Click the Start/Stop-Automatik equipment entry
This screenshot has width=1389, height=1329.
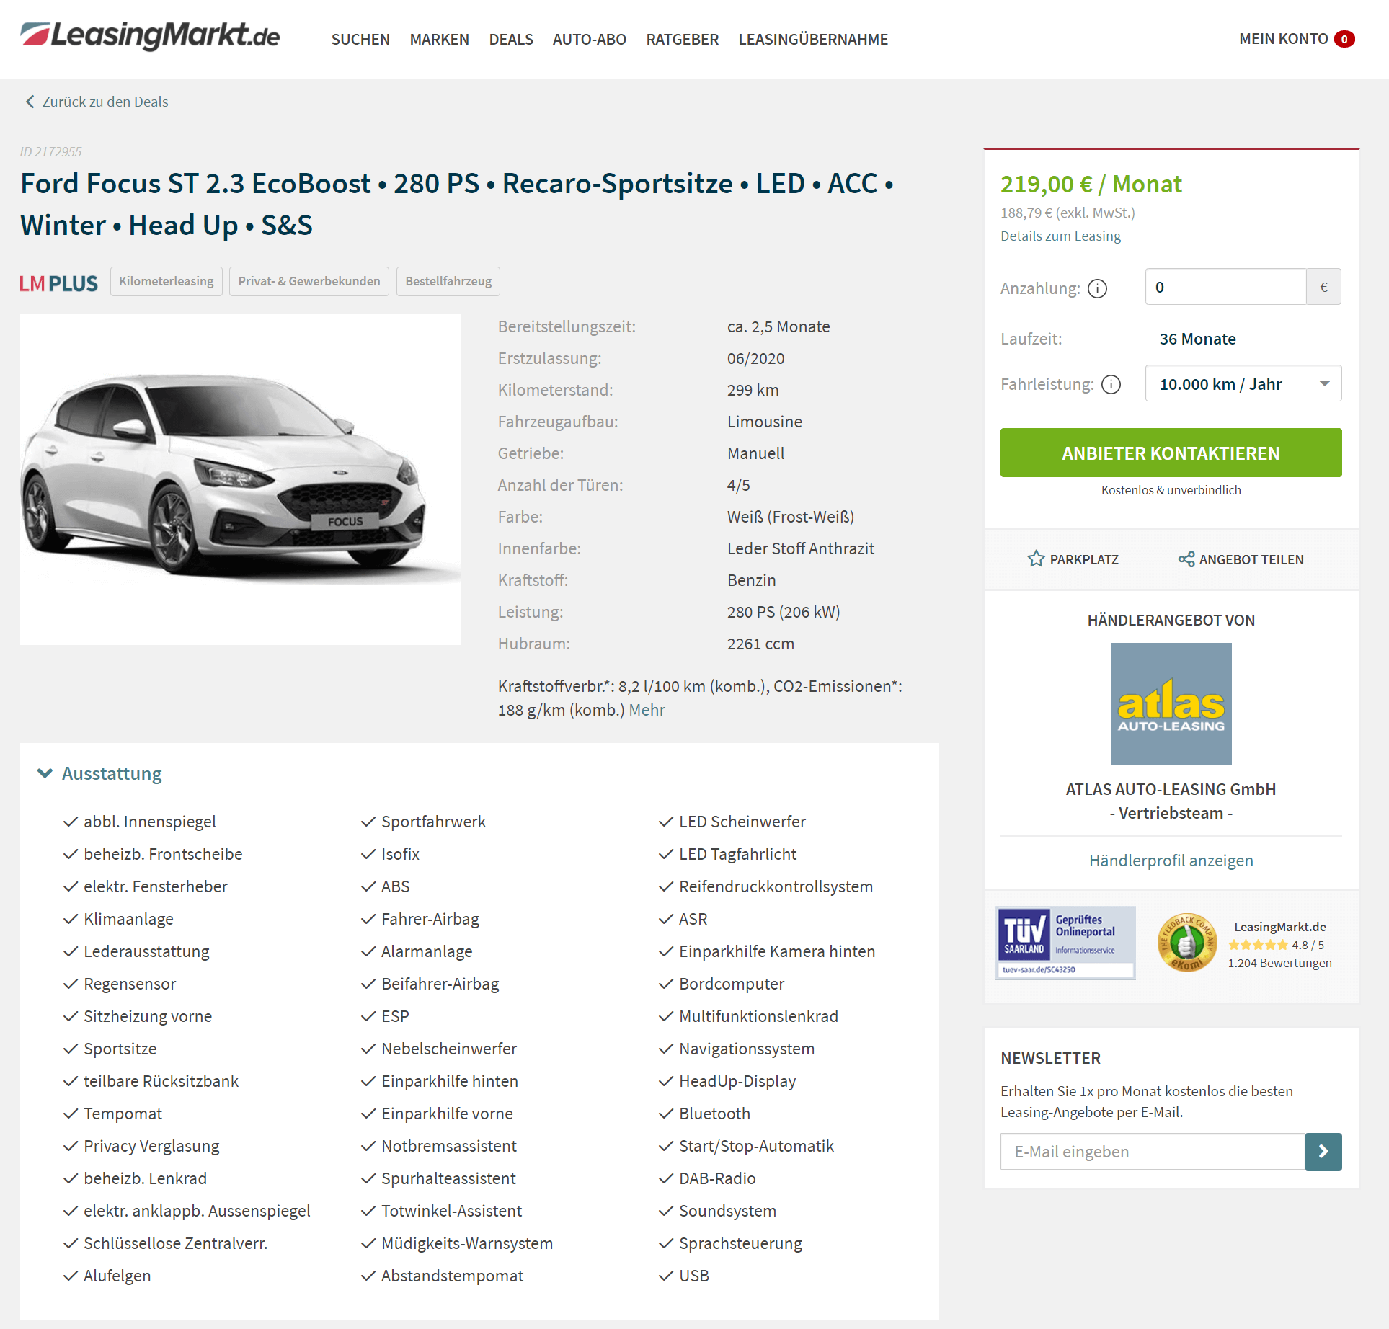pos(756,1146)
